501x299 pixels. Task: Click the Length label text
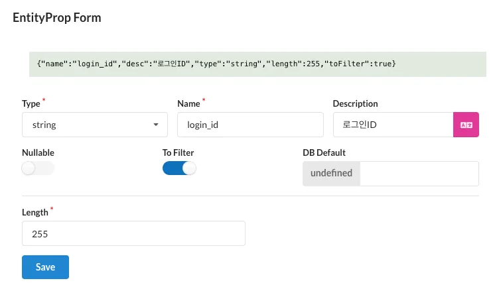click(x=35, y=212)
